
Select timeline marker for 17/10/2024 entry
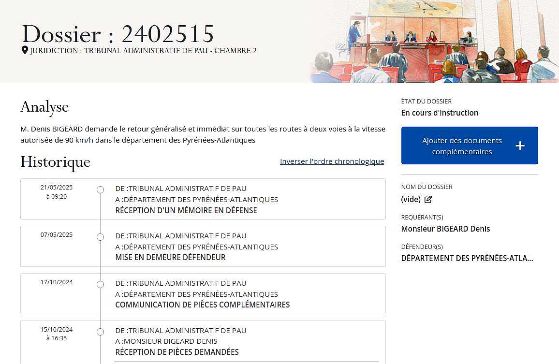(x=101, y=285)
